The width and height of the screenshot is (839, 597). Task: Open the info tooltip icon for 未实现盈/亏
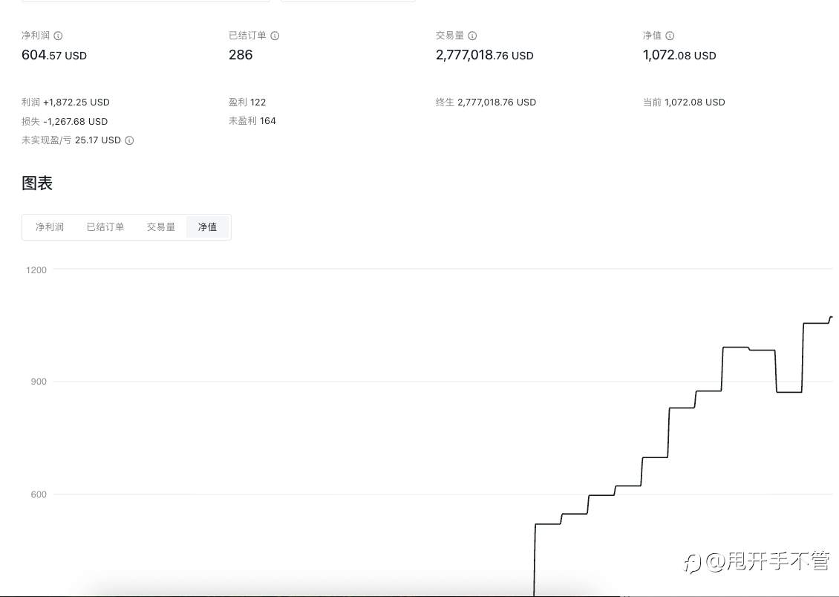click(x=129, y=140)
